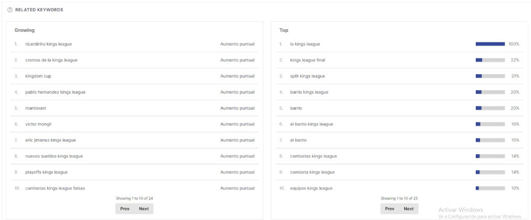Viewport: 531px width, 220px height.
Task: Click 'la kings league' top keyword
Action: [305, 44]
